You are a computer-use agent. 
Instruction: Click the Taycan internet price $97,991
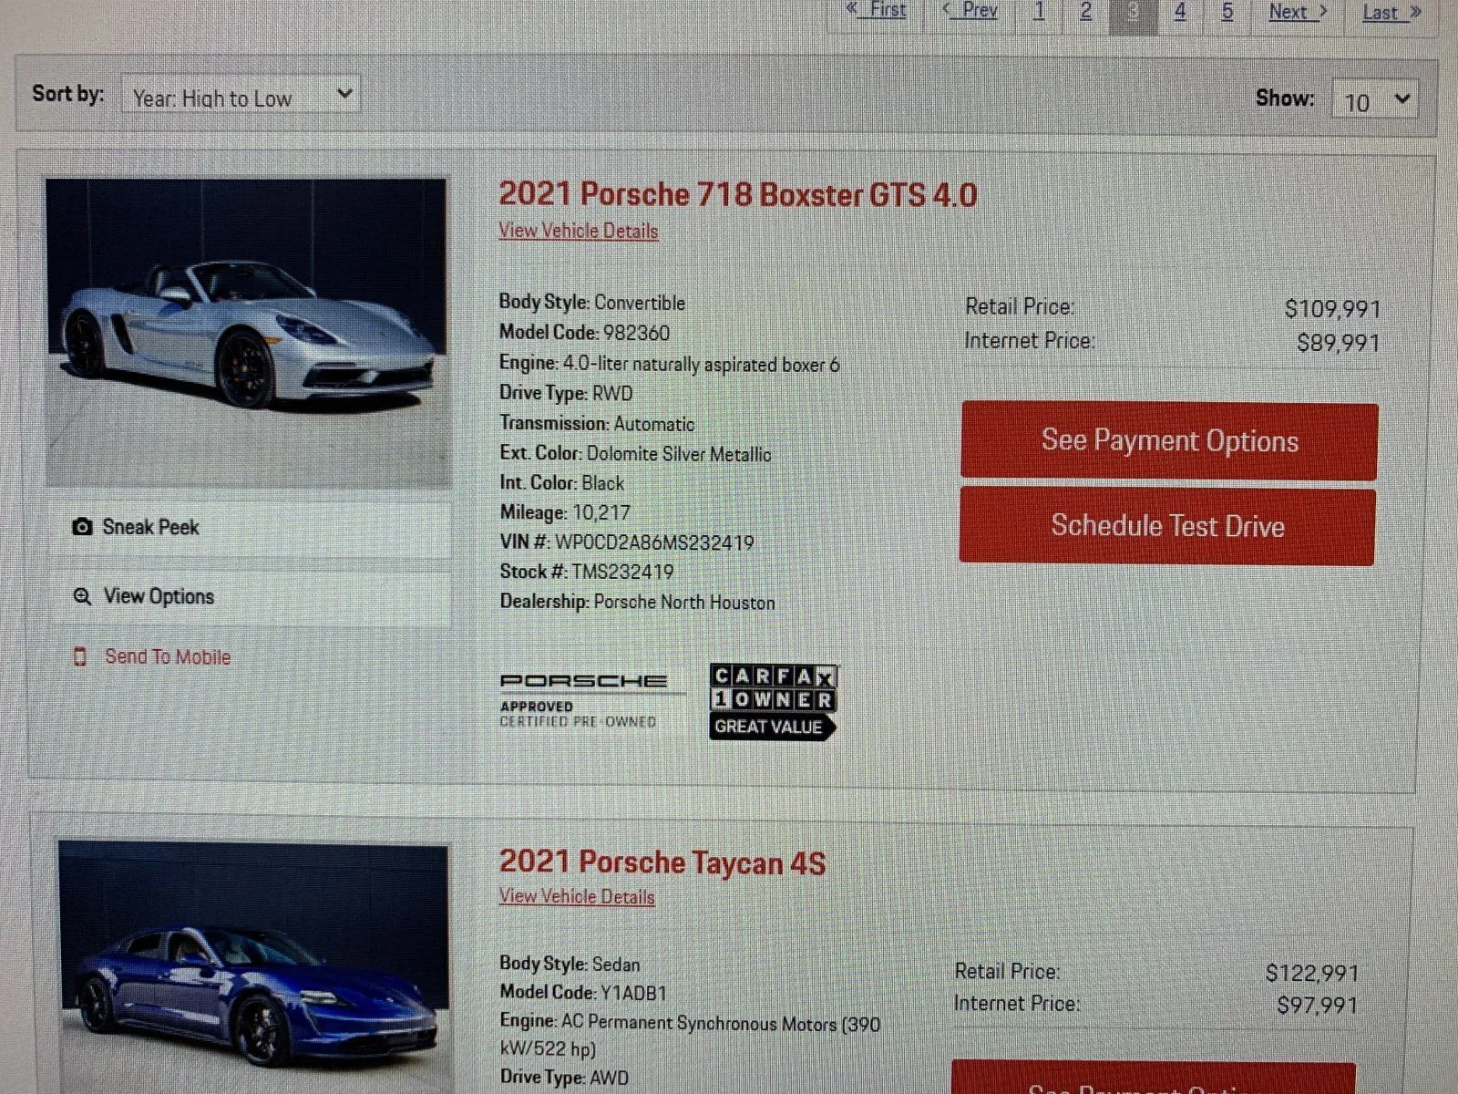click(x=1317, y=1006)
